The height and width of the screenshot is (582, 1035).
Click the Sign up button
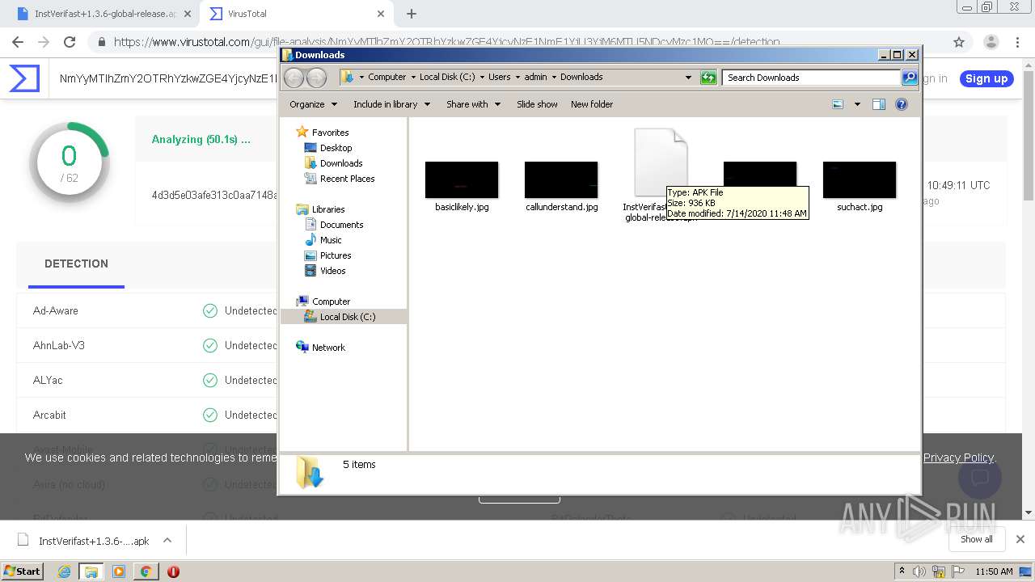(x=986, y=78)
